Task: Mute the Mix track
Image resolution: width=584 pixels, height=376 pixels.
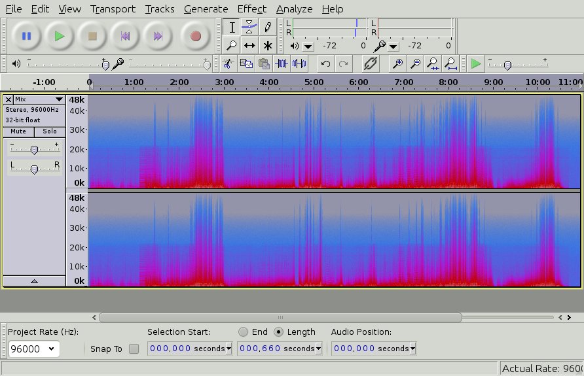Action: coord(18,131)
